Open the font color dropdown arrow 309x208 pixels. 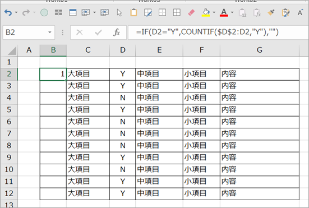click(x=232, y=12)
